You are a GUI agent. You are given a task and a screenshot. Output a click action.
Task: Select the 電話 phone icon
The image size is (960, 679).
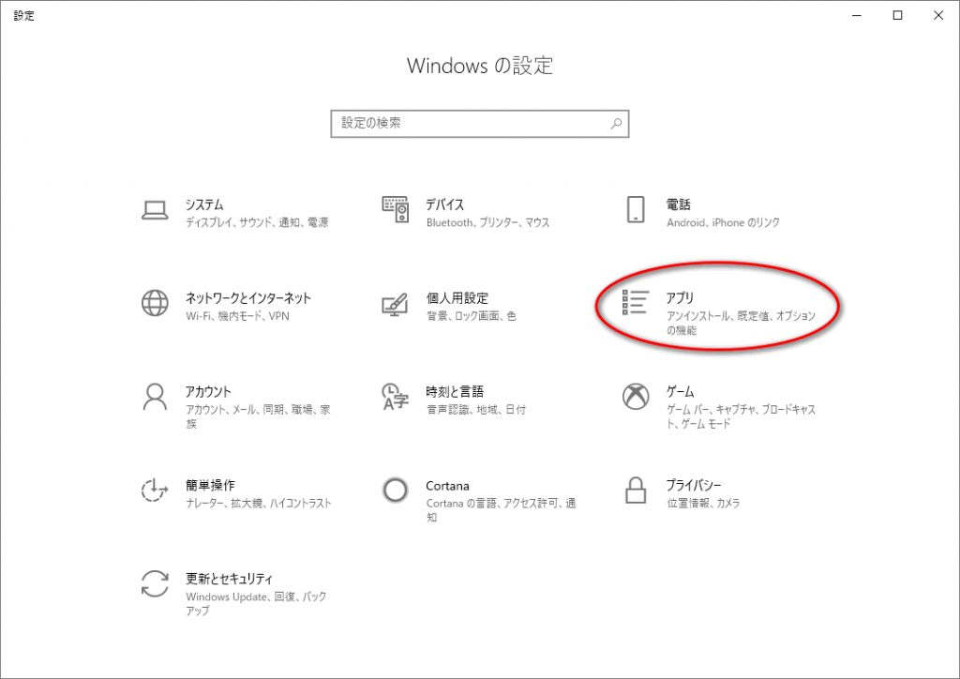pyautogui.click(x=636, y=209)
